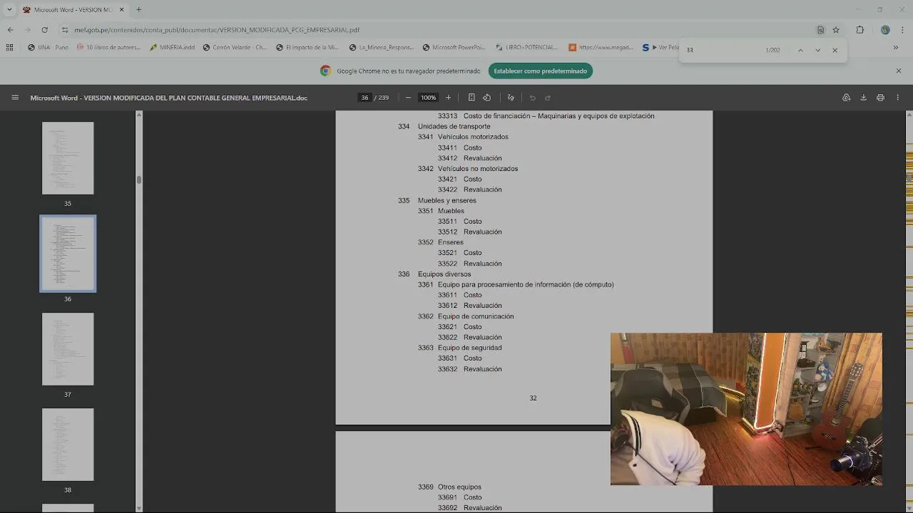The height and width of the screenshot is (513, 913).
Task: Open Microsoft PowerPoi... bookmark
Action: click(x=454, y=48)
